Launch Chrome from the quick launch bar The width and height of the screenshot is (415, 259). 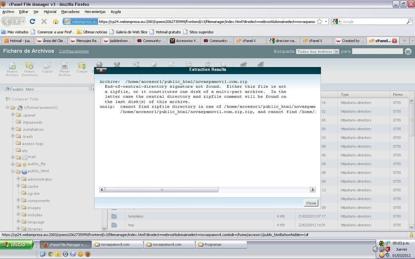pos(50,254)
